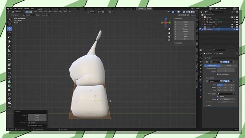Toggle Clipping checkbox in Mirror modifier
Screen dimensions: 245x138
pos(218,97)
